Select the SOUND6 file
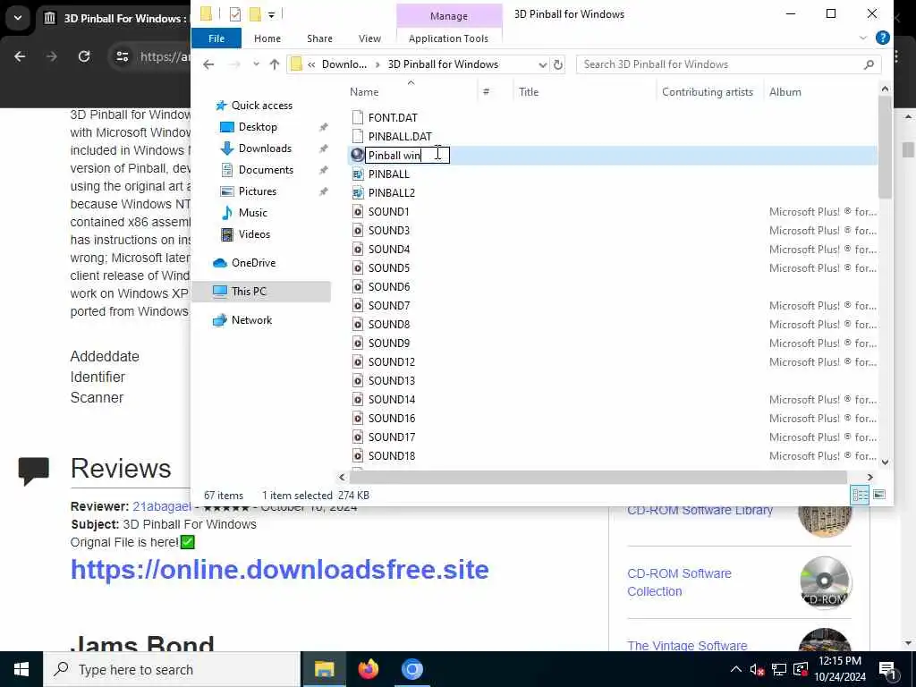 tap(388, 287)
